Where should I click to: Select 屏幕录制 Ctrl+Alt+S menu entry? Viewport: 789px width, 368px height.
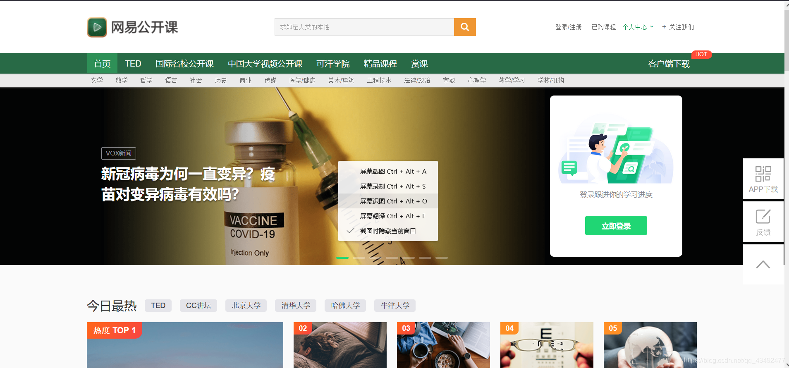click(388, 186)
